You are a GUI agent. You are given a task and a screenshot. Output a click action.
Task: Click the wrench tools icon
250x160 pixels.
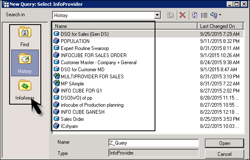(214, 15)
